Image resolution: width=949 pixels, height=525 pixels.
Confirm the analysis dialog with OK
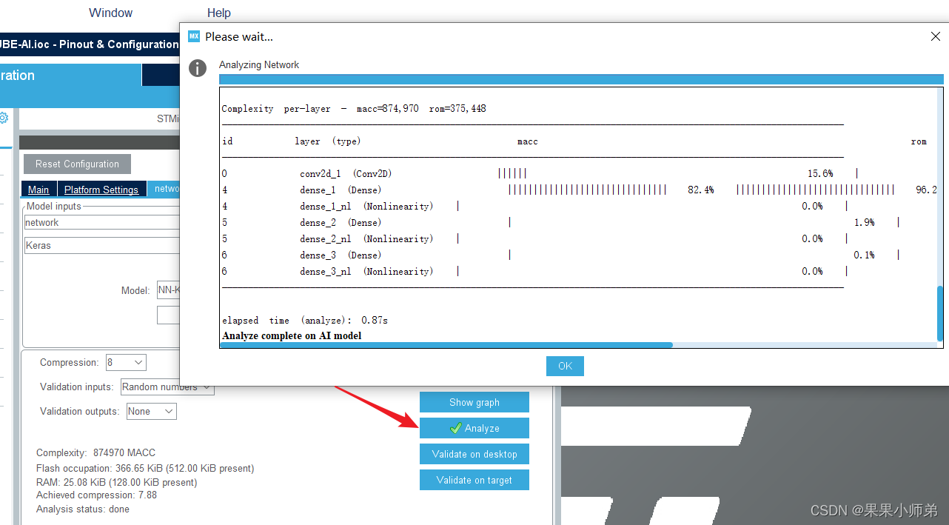[x=565, y=366]
